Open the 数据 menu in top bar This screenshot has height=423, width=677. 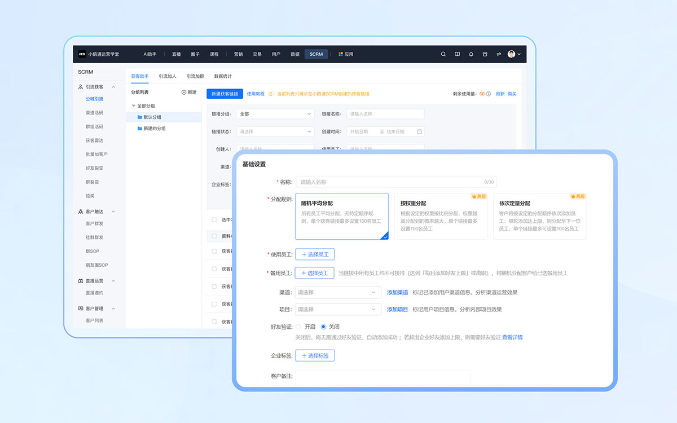(294, 54)
